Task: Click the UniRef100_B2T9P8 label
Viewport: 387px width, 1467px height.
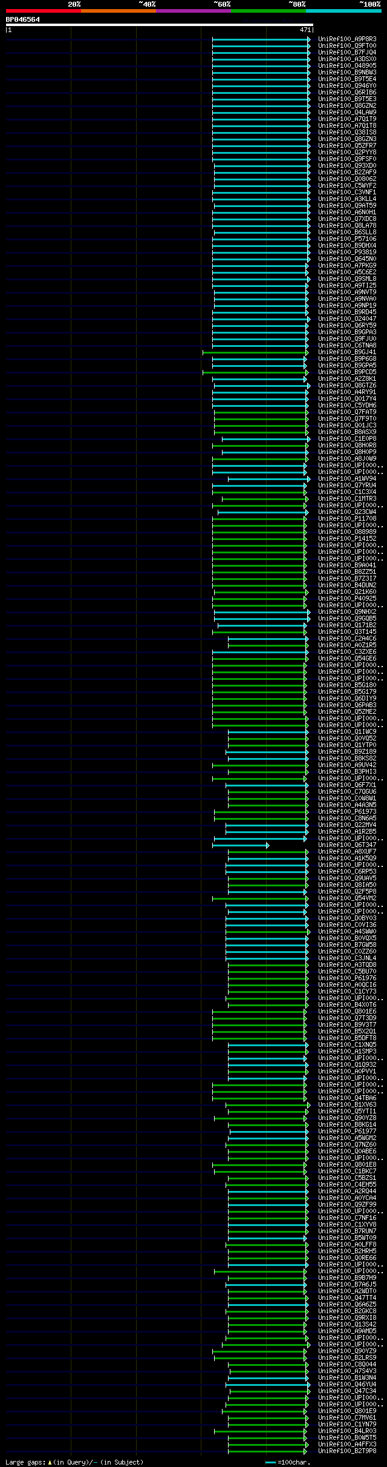Action: (347, 1451)
